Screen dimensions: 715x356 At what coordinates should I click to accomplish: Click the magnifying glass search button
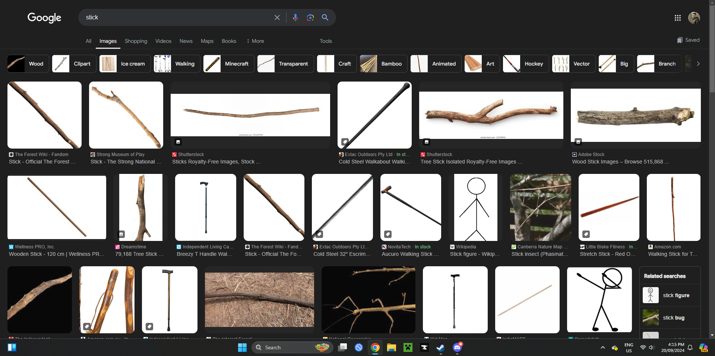coord(325,18)
